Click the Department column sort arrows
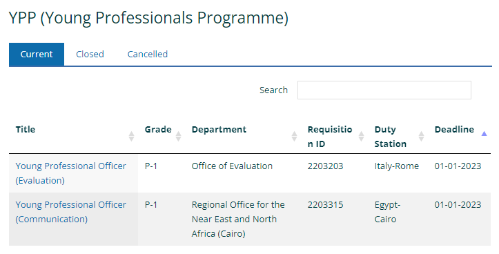This screenshot has height=254, width=499. [295, 136]
